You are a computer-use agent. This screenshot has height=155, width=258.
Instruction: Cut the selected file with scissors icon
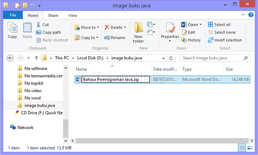(x=38, y=25)
